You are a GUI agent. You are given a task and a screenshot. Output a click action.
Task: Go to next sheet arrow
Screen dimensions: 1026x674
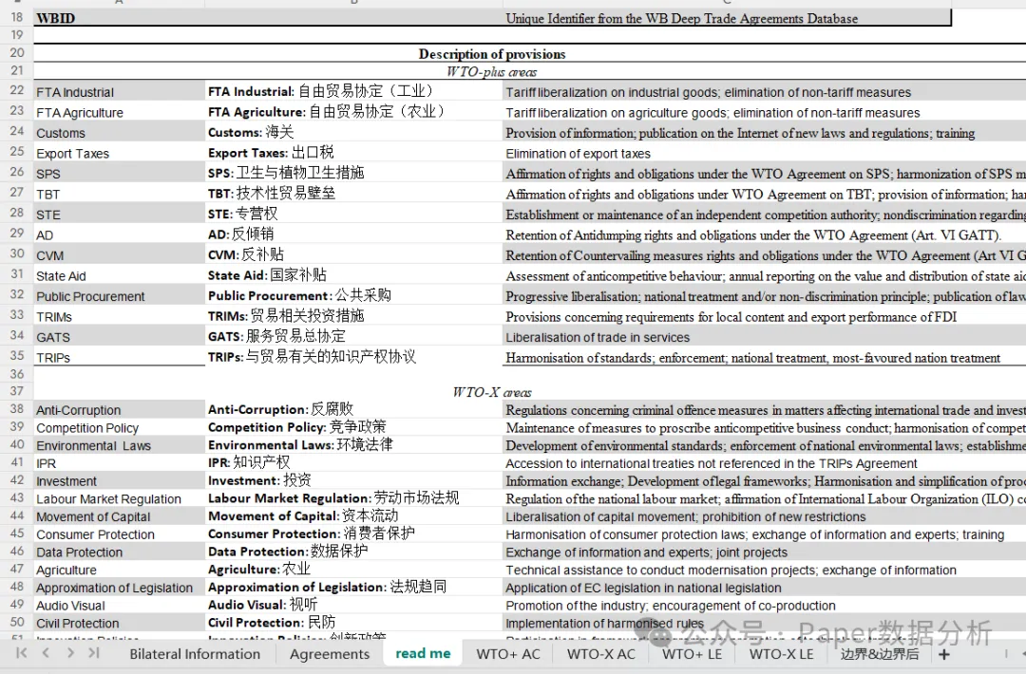pos(70,652)
